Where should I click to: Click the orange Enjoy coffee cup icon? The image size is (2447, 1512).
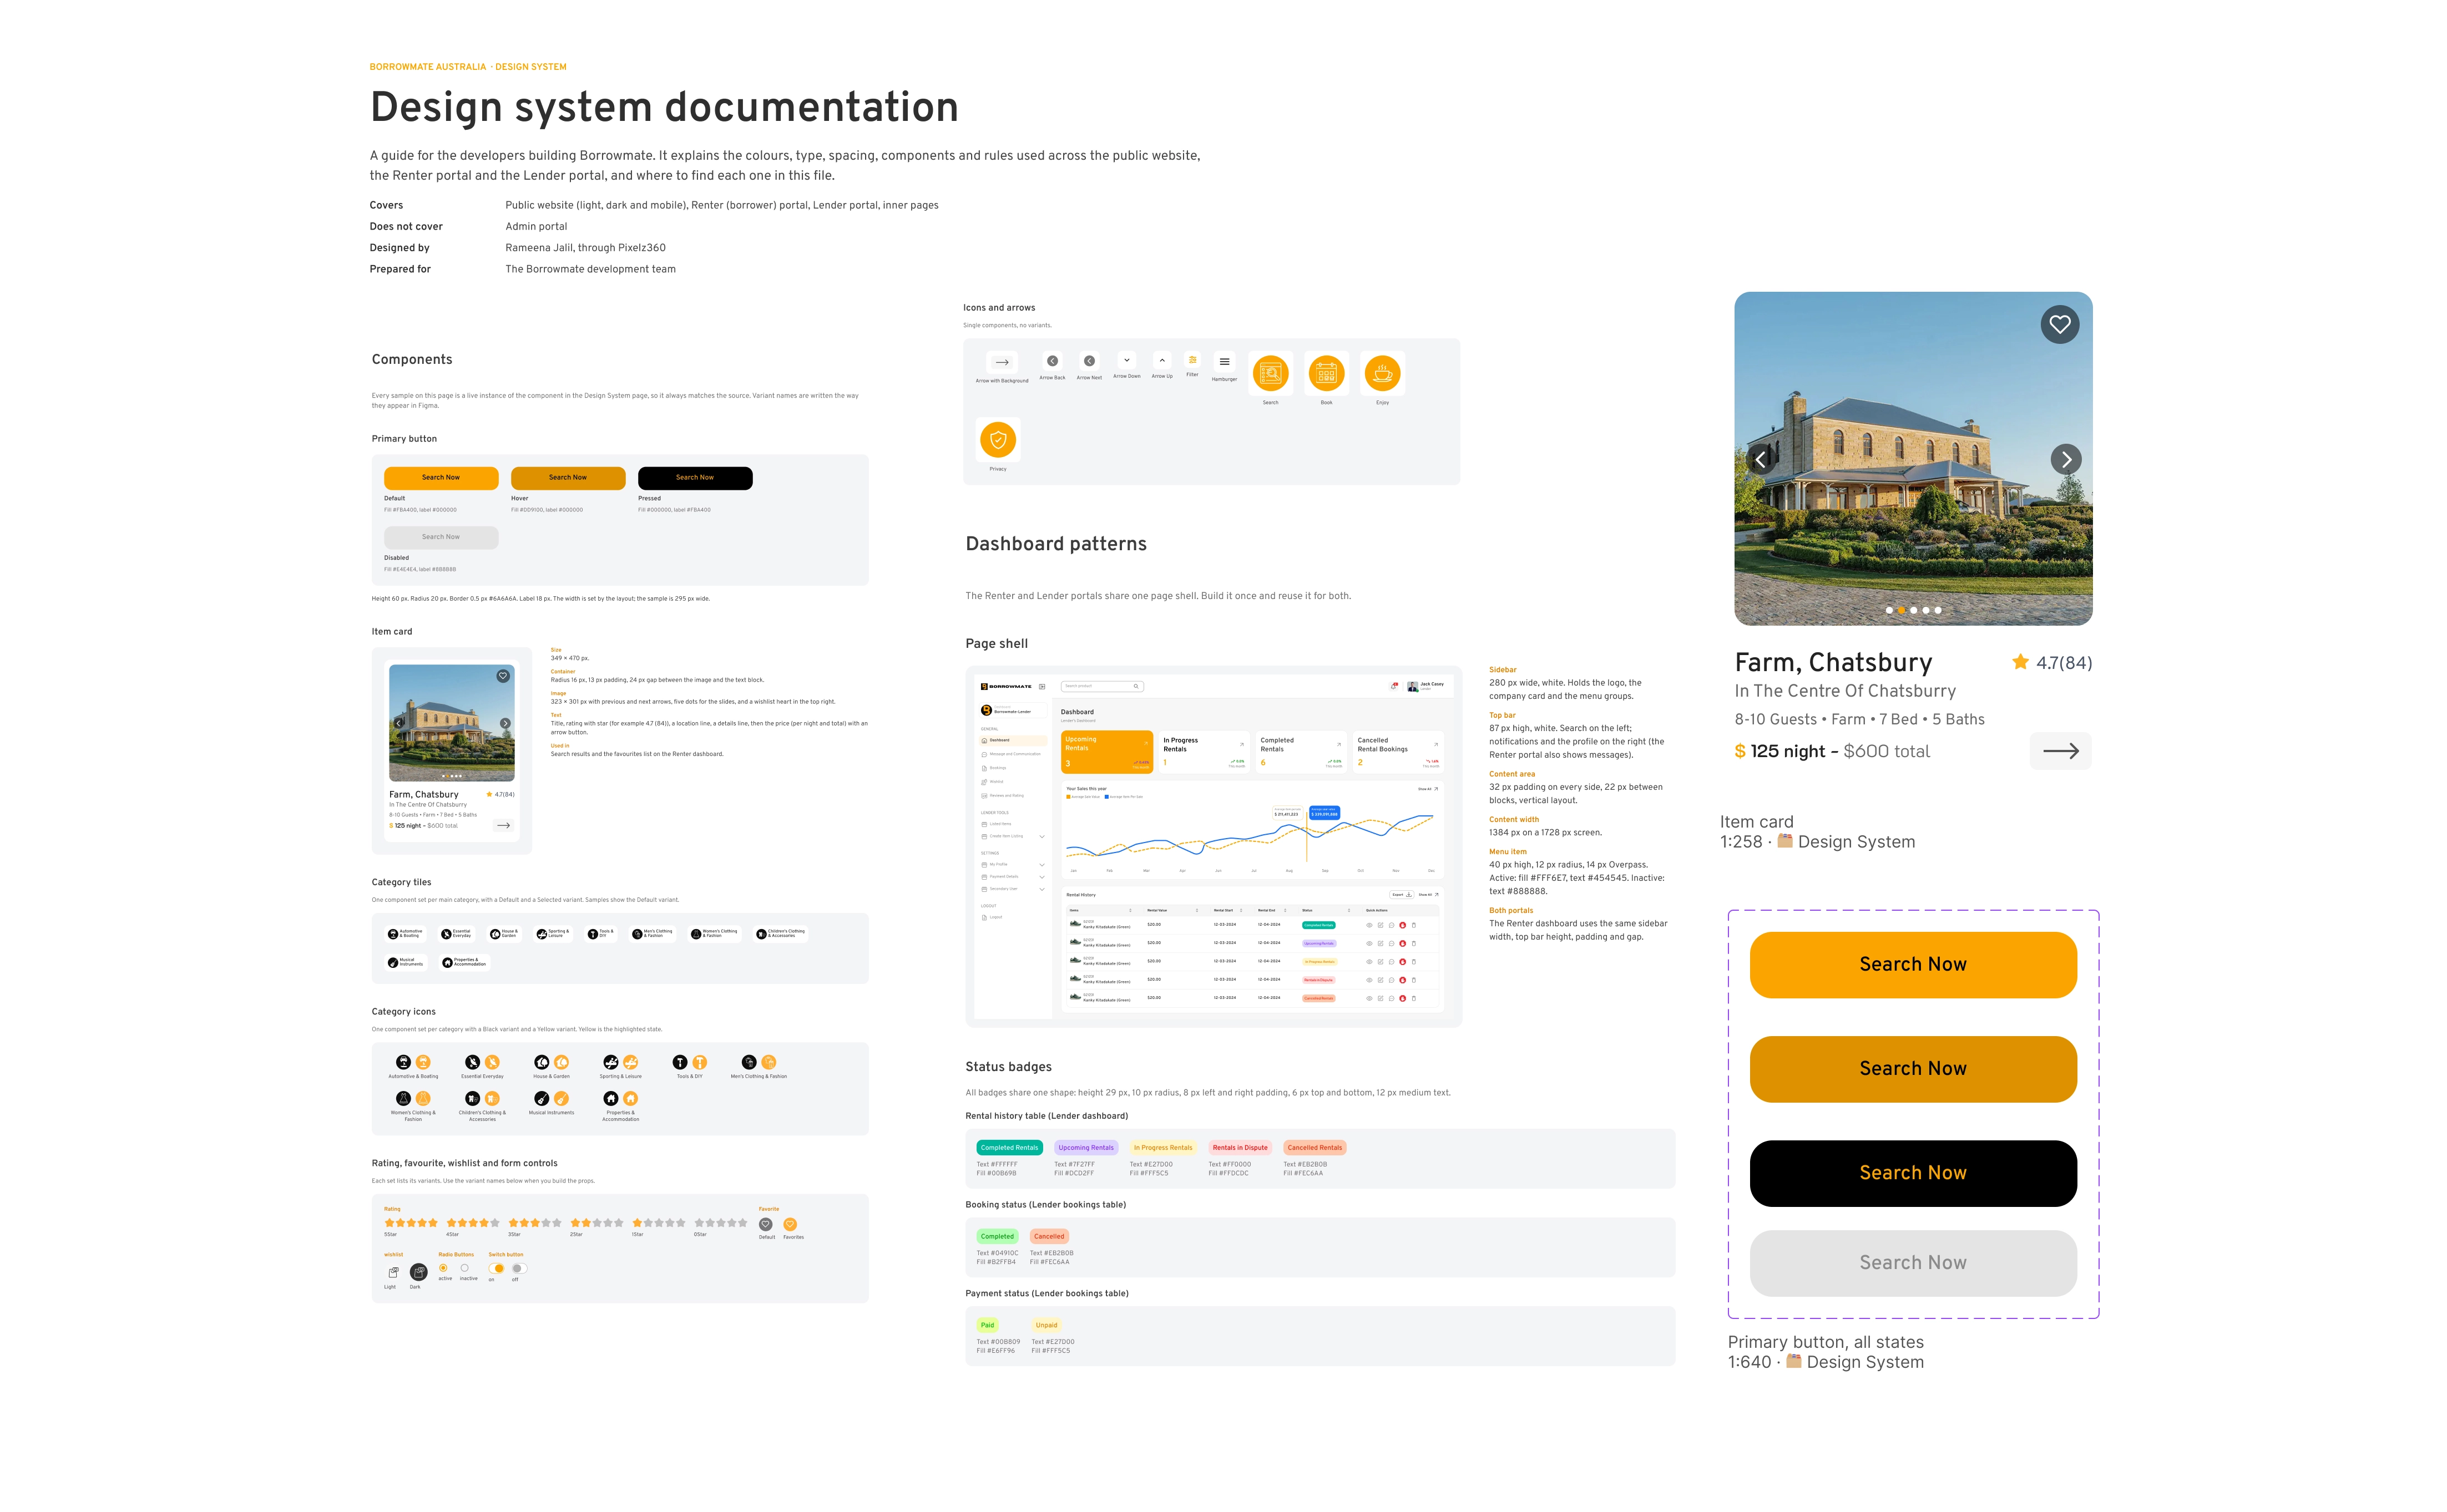pos(1383,373)
